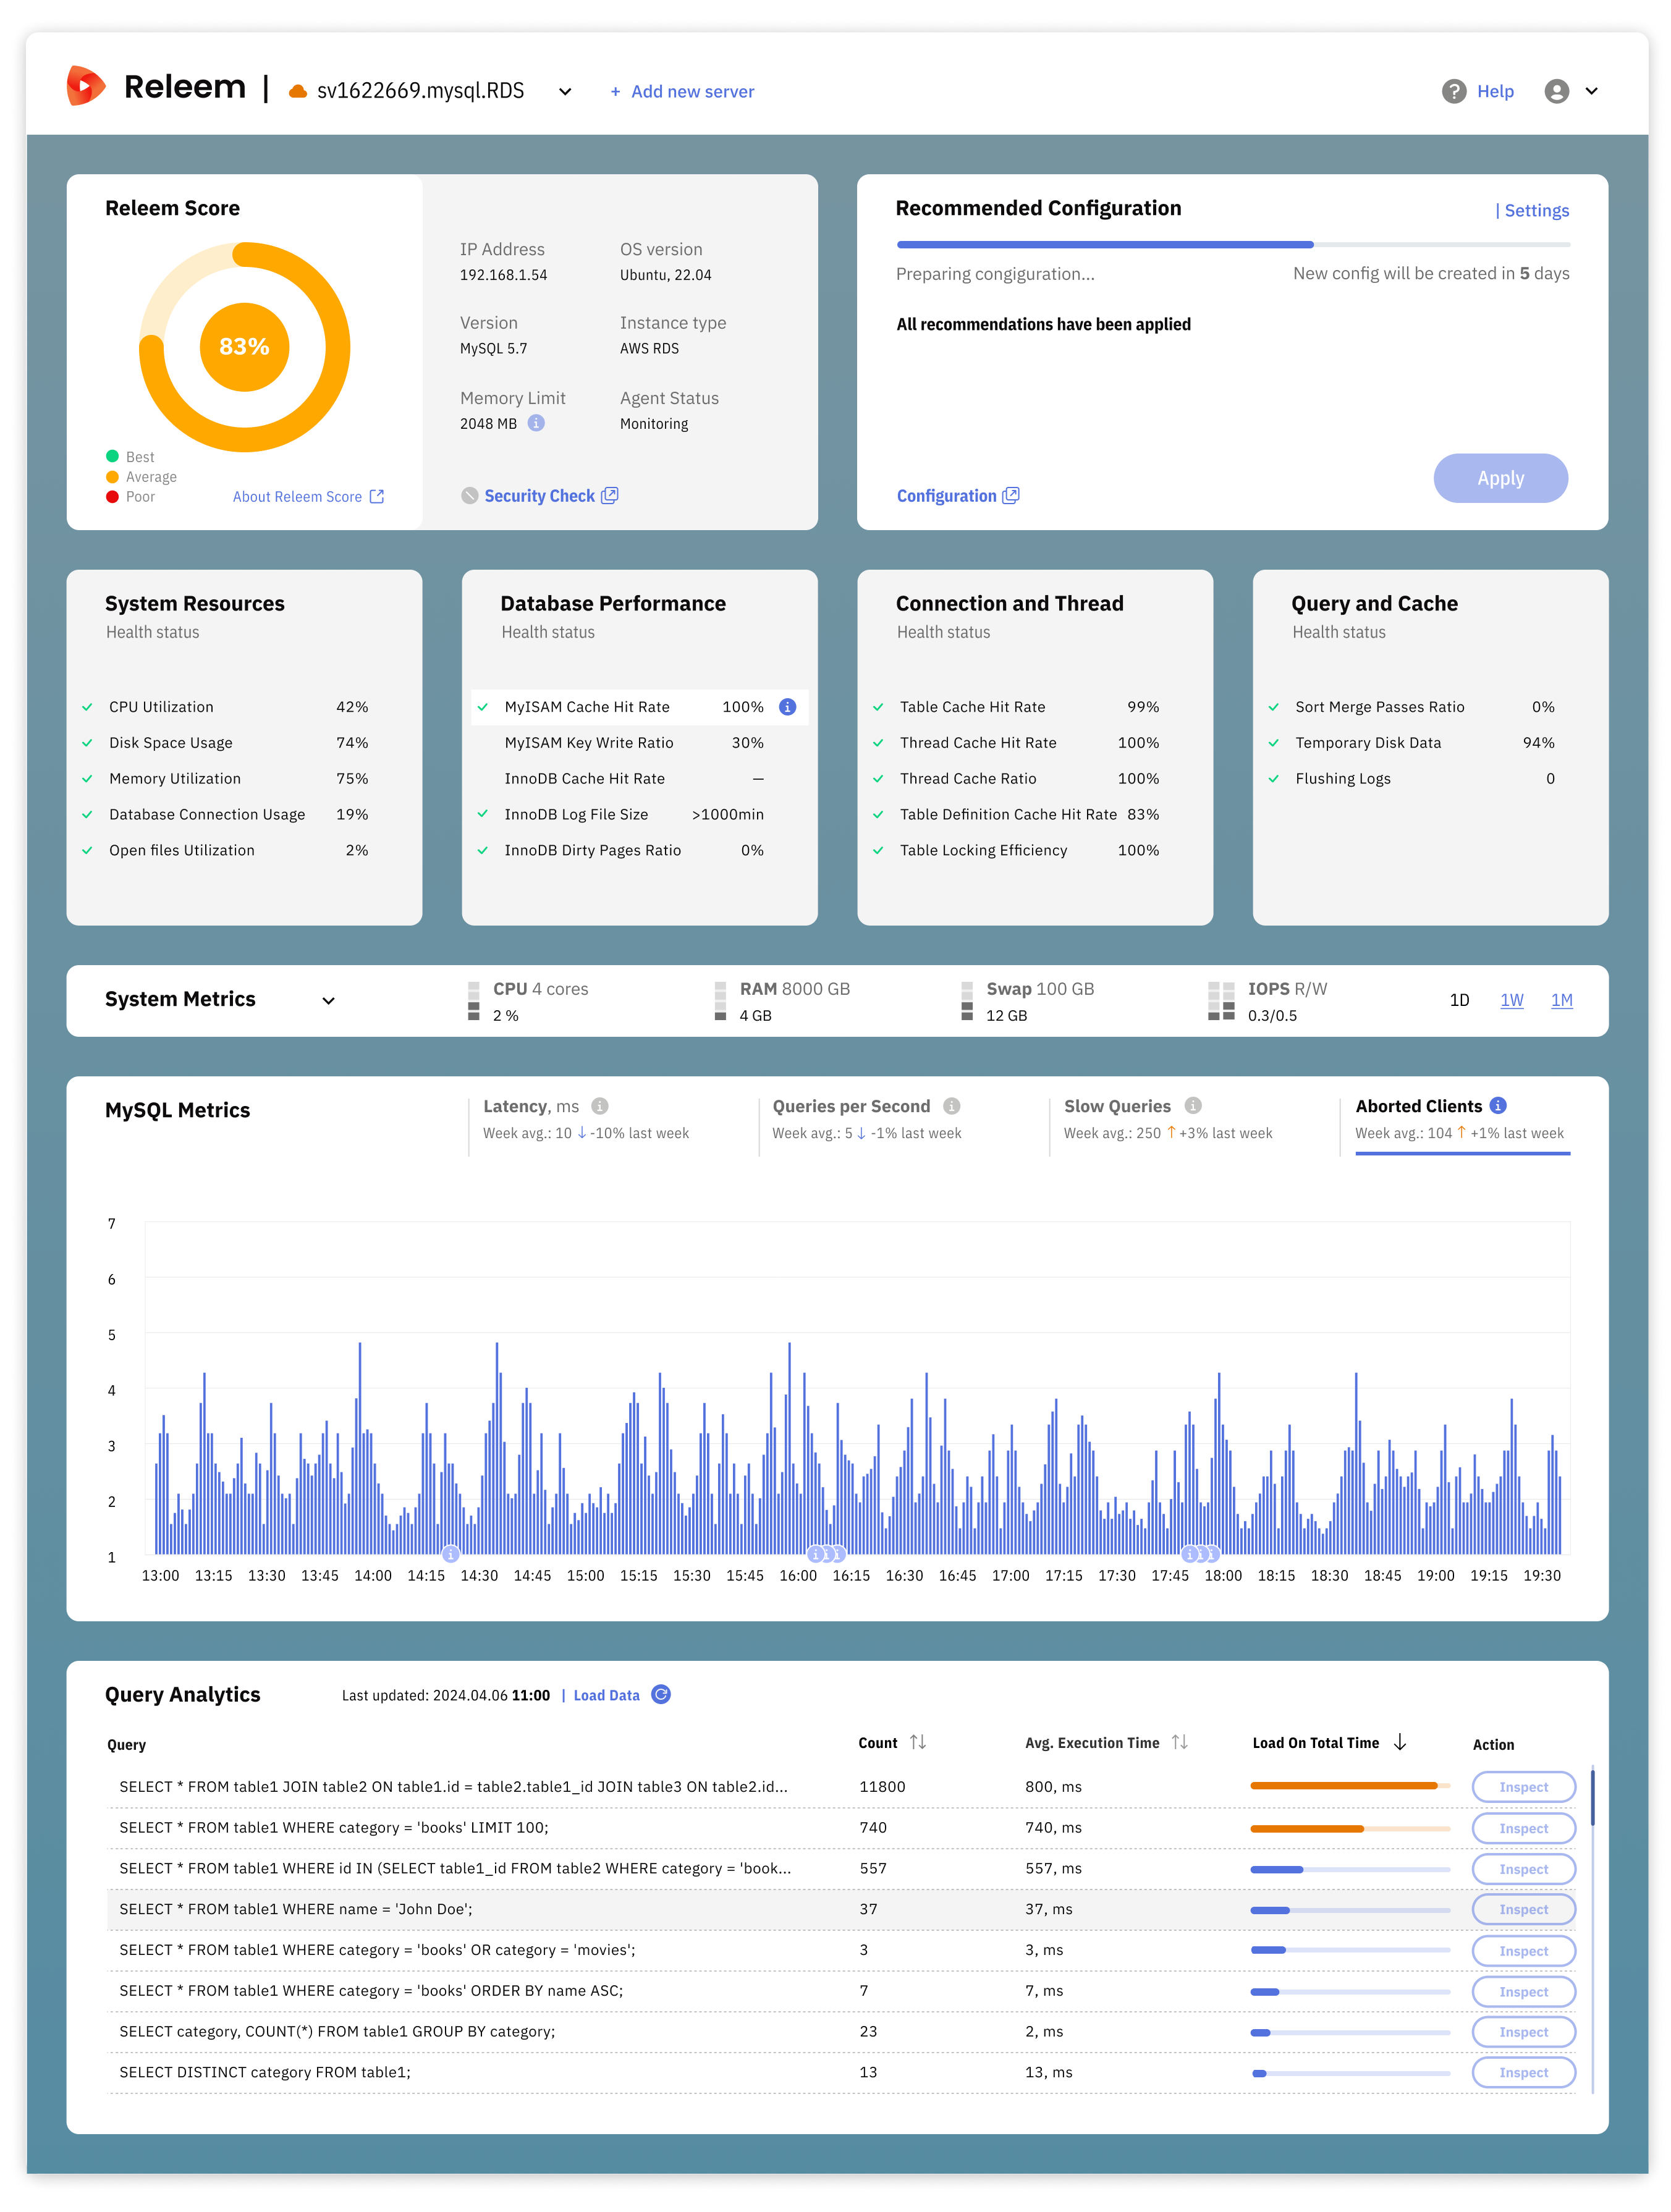Select the 1W time range
Screen dimensions: 1671x2212
click(x=1511, y=1000)
